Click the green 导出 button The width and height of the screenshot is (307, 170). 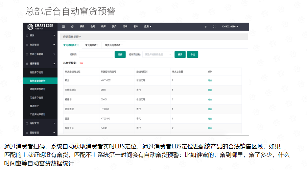tap(192, 54)
